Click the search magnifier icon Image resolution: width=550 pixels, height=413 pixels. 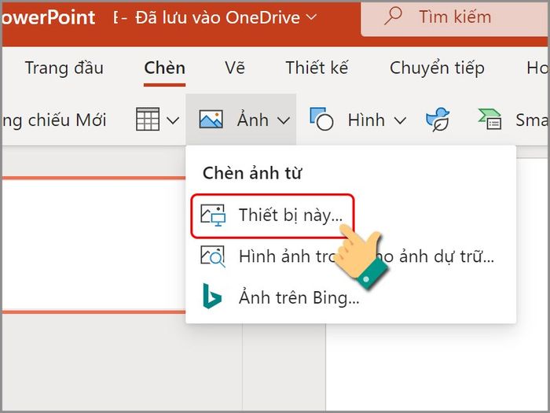tap(393, 17)
